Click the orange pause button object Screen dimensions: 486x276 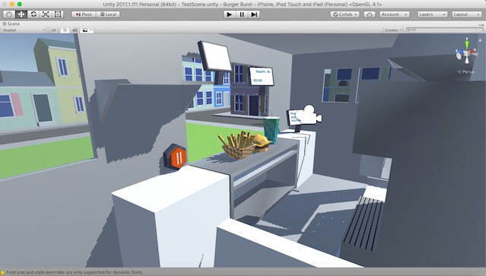pos(176,157)
